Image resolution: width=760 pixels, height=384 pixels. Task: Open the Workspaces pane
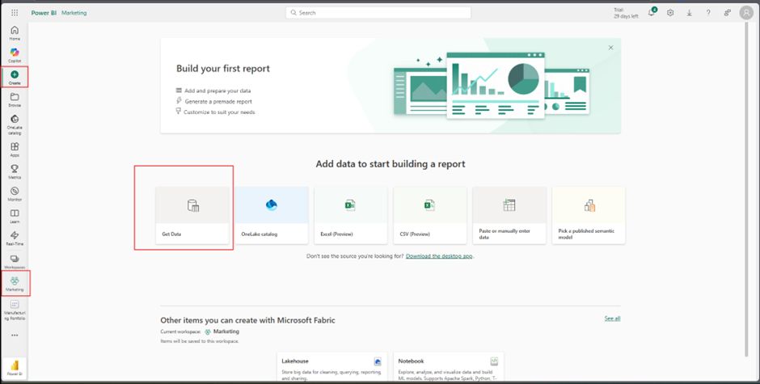pos(15,260)
